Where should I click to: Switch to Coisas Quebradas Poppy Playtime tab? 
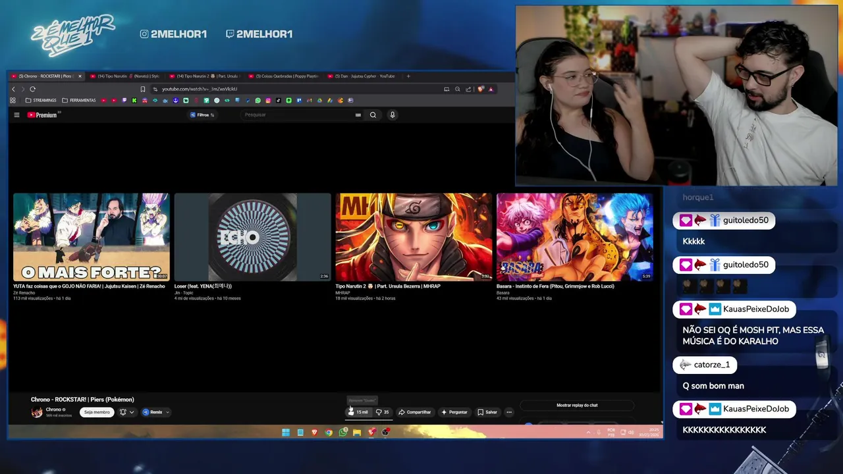tap(285, 76)
